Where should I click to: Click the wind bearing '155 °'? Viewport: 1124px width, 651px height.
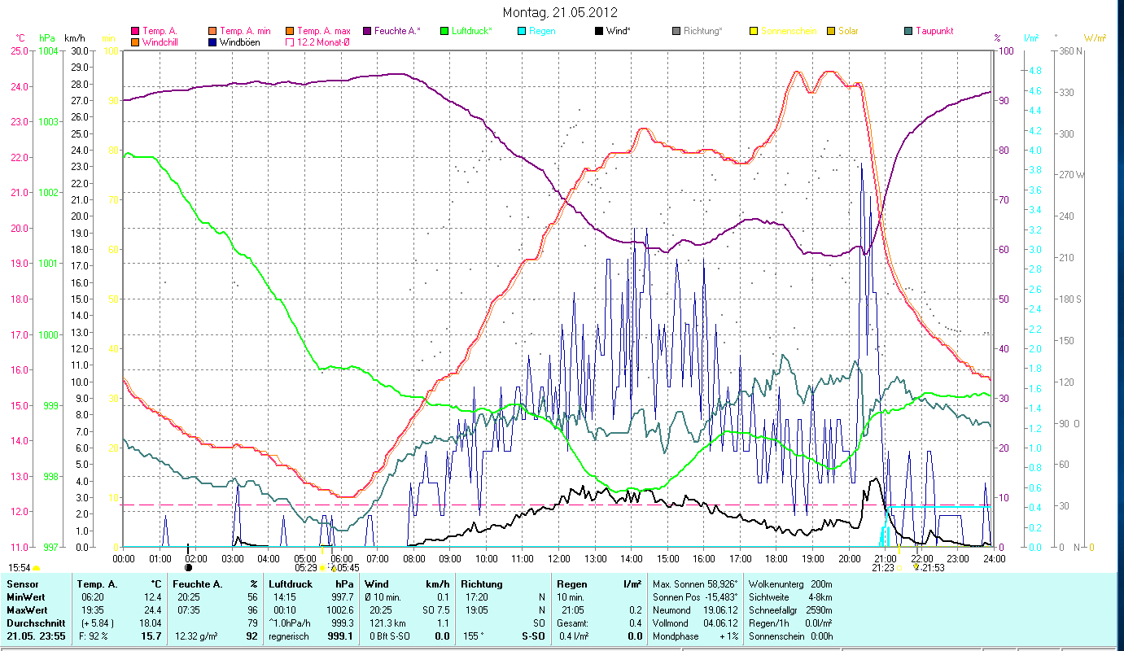pos(475,636)
